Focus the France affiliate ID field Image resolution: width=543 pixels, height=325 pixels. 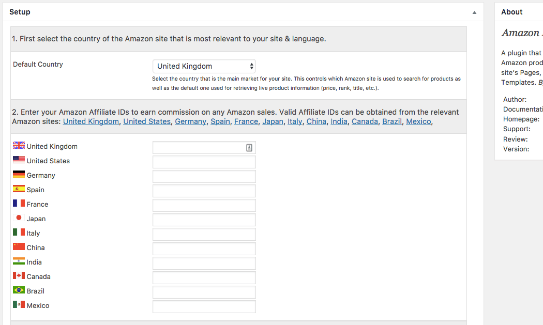tap(204, 205)
